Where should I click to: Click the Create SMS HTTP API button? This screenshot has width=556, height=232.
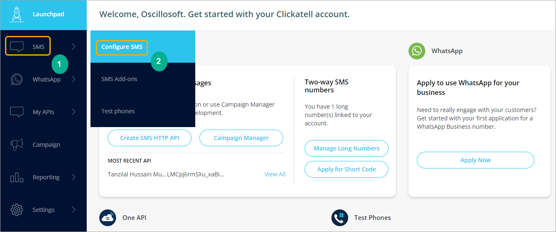tap(150, 138)
